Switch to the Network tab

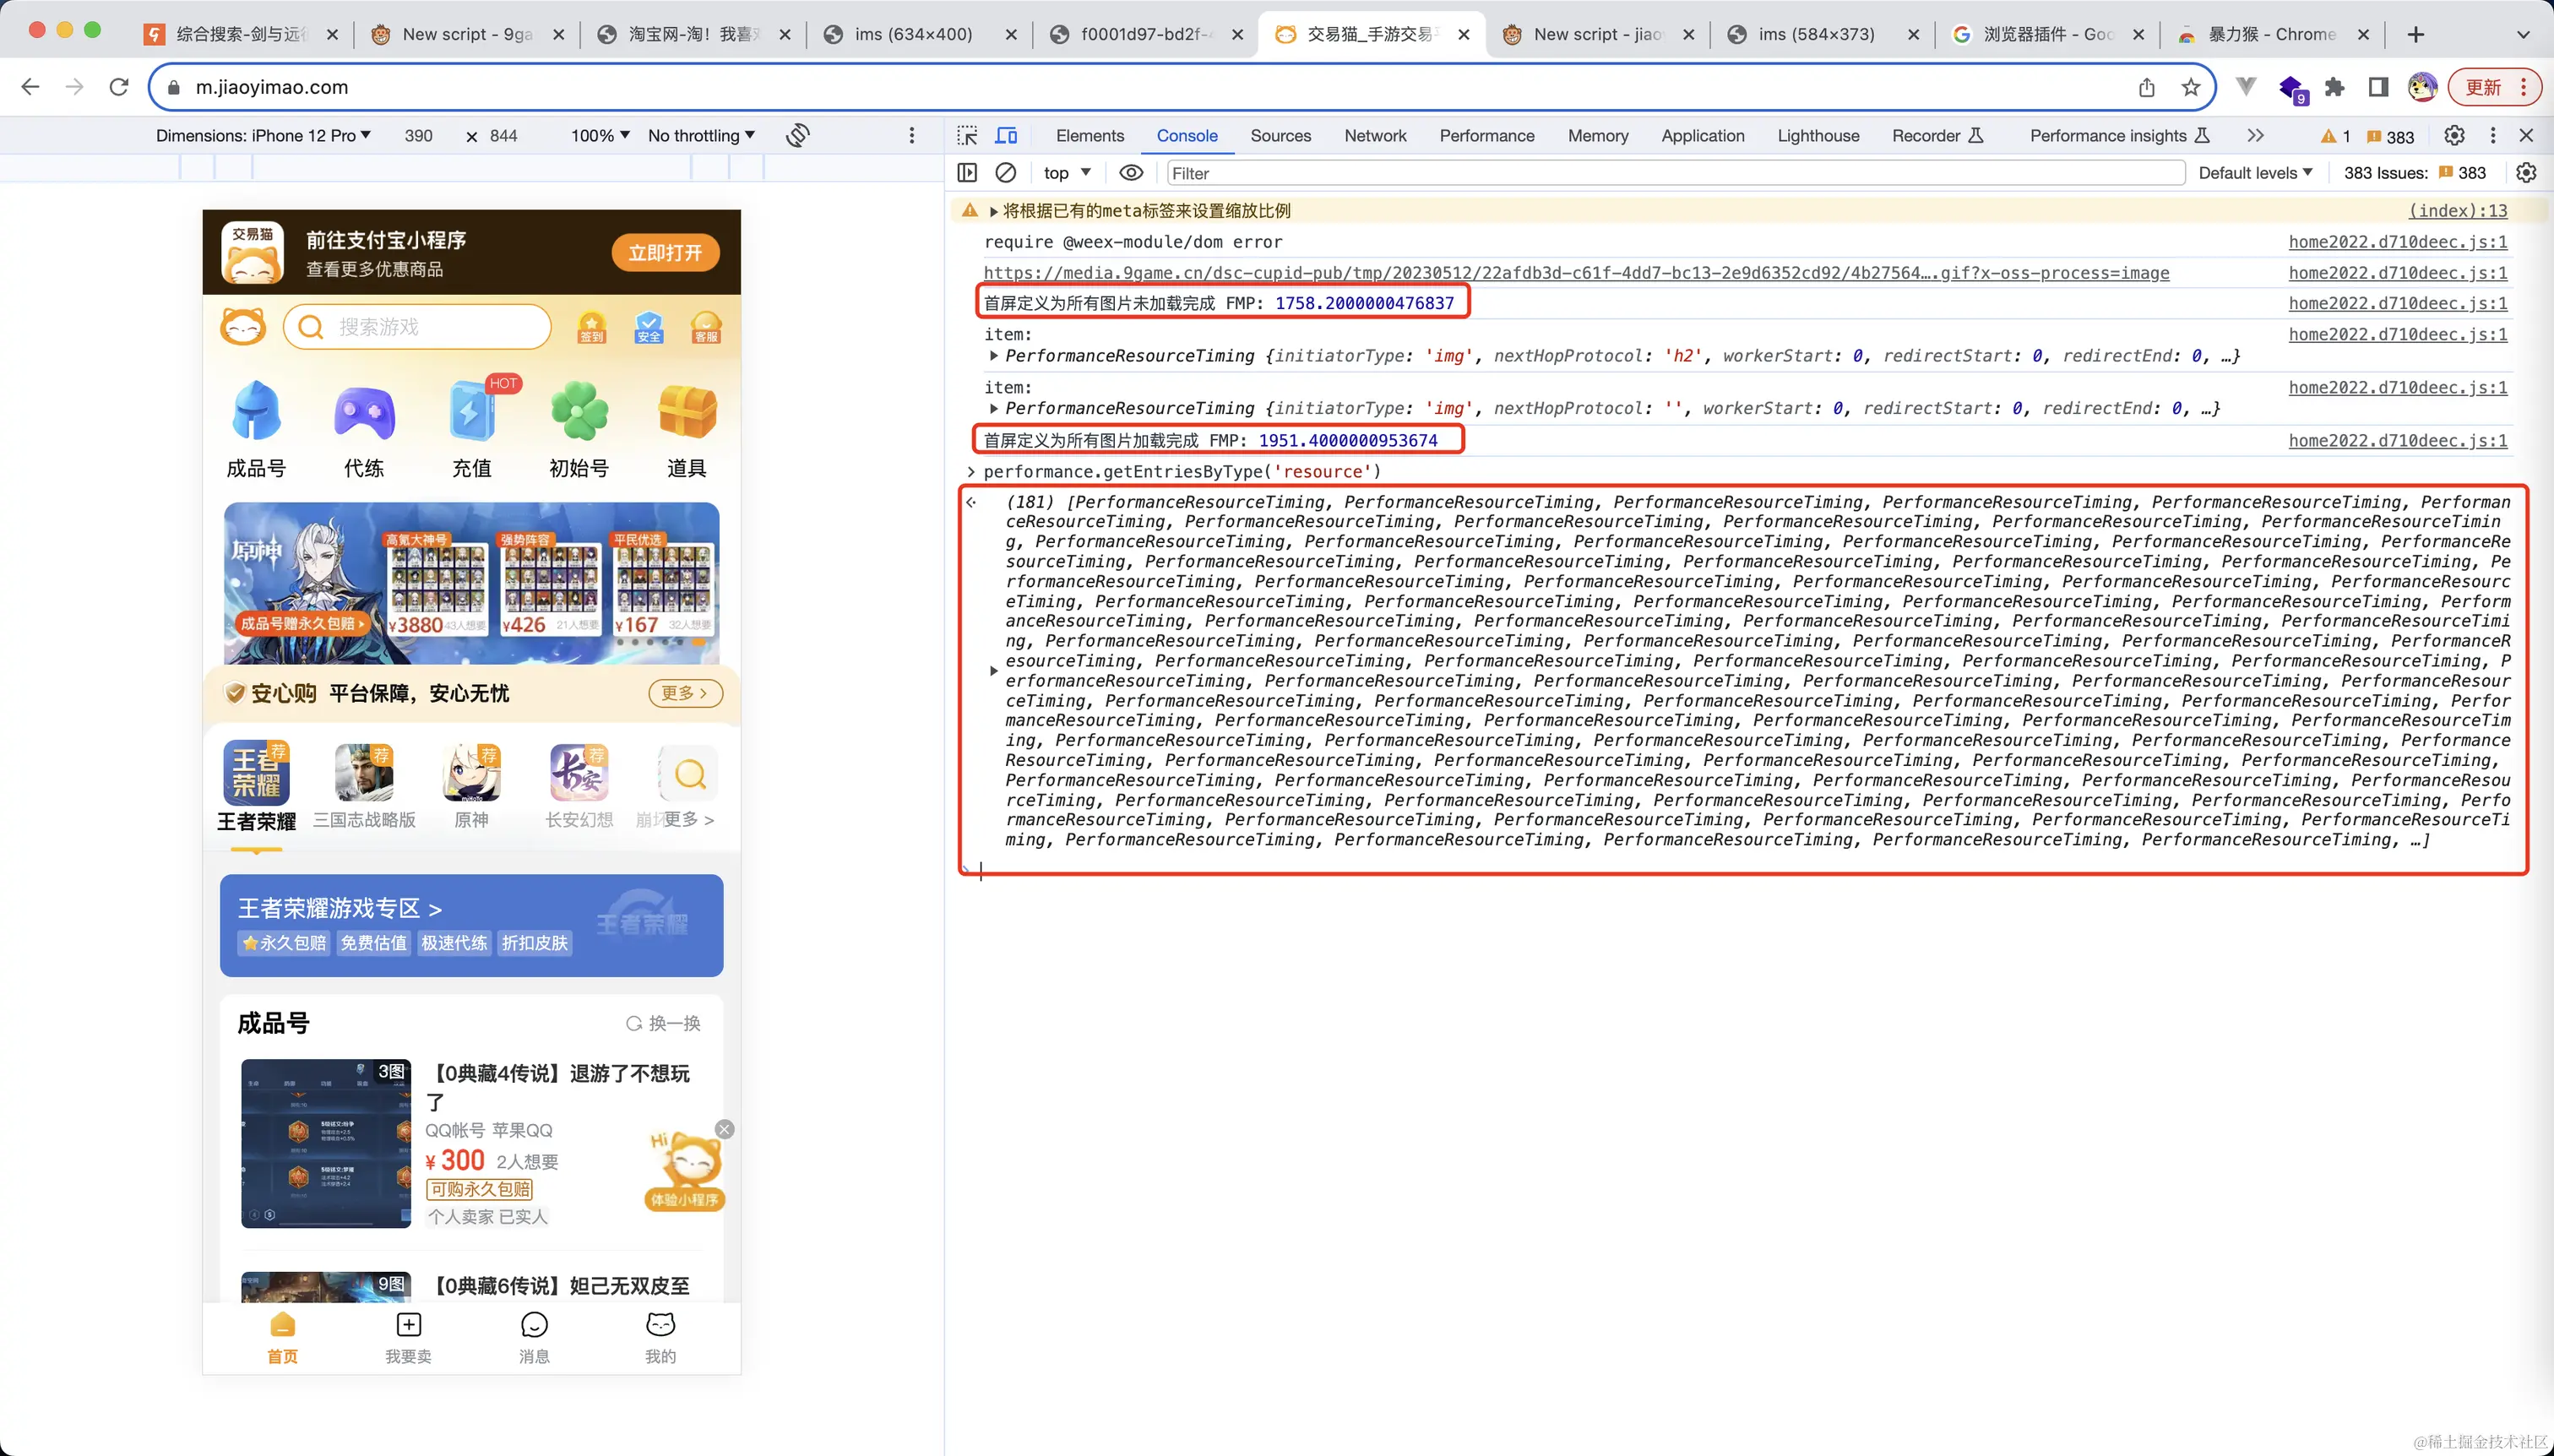[1374, 135]
